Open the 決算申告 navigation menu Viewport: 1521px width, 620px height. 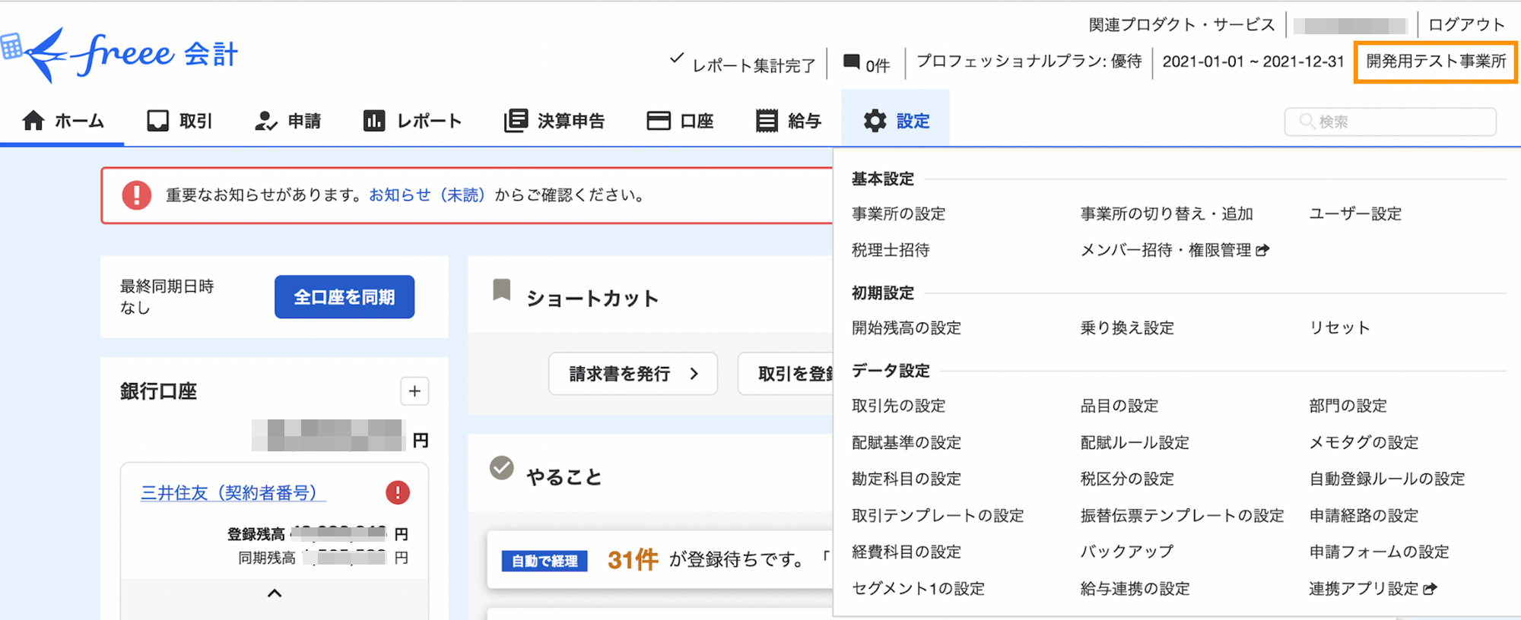click(554, 121)
